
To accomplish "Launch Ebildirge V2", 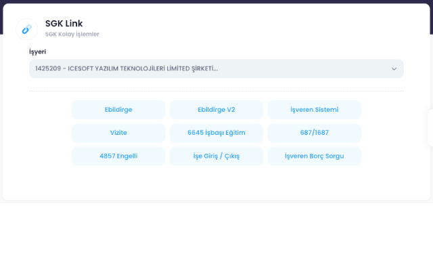I will tap(216, 110).
